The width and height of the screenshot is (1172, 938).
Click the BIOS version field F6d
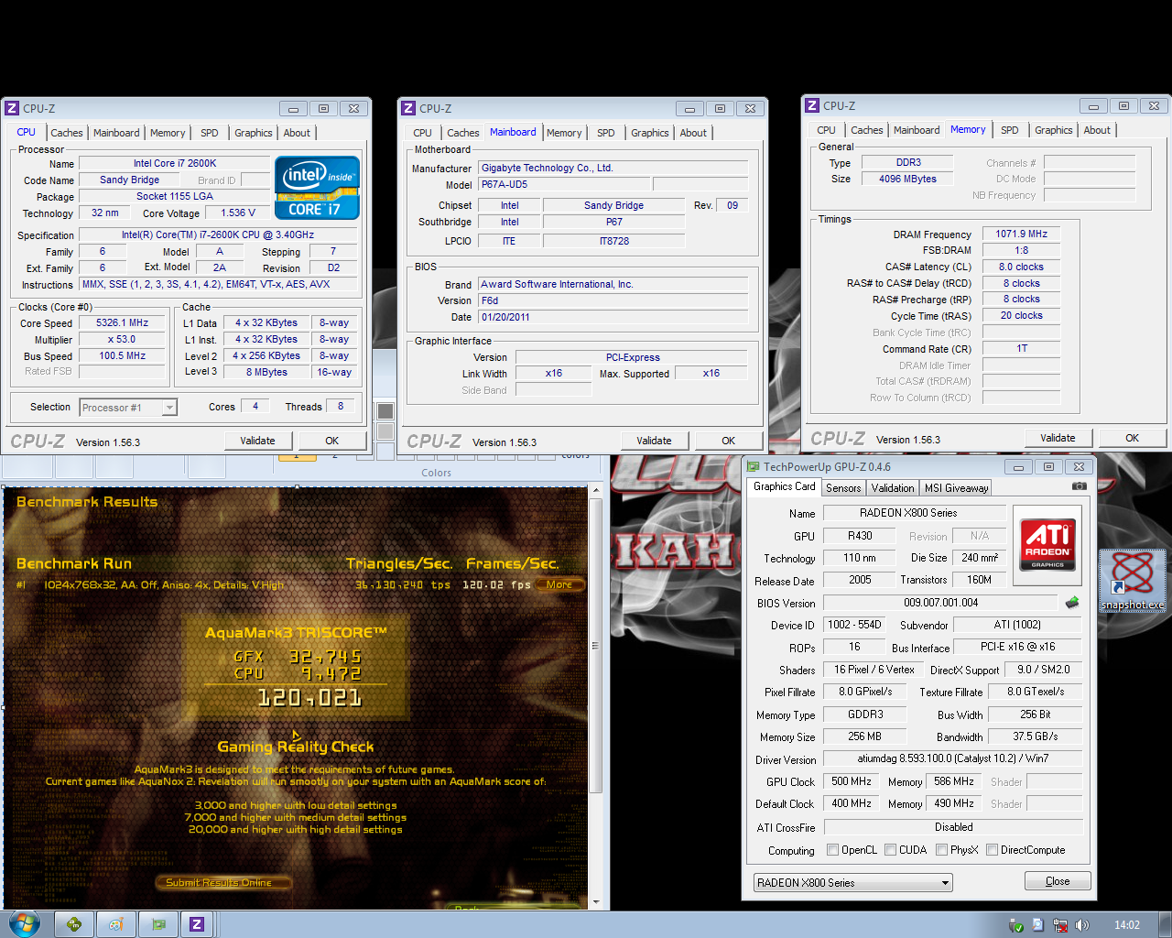pyautogui.click(x=613, y=300)
